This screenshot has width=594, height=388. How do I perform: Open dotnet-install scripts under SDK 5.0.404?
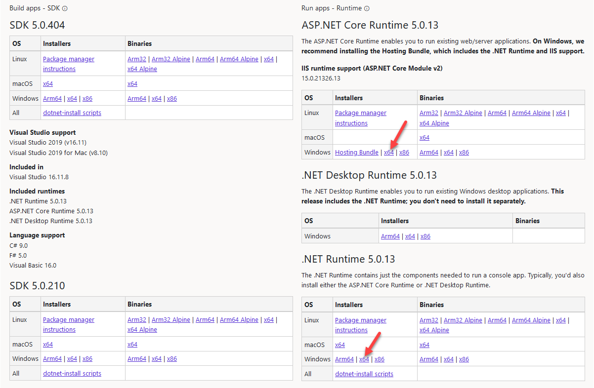pyautogui.click(x=72, y=113)
